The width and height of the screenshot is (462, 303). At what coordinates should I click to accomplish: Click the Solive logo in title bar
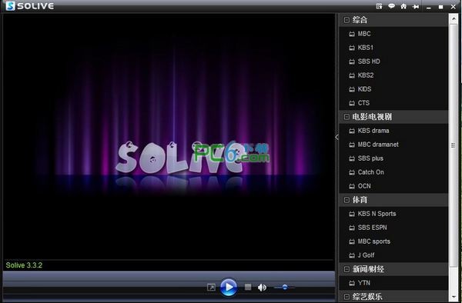coord(10,6)
